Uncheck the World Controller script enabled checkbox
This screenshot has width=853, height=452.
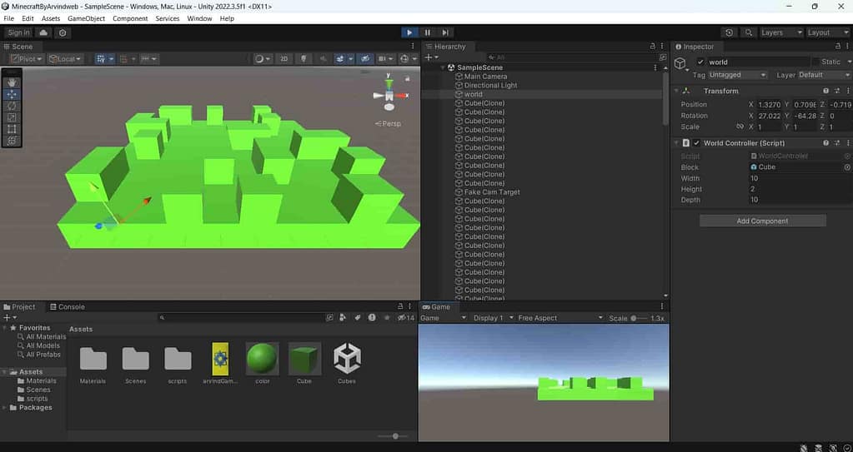pos(697,143)
